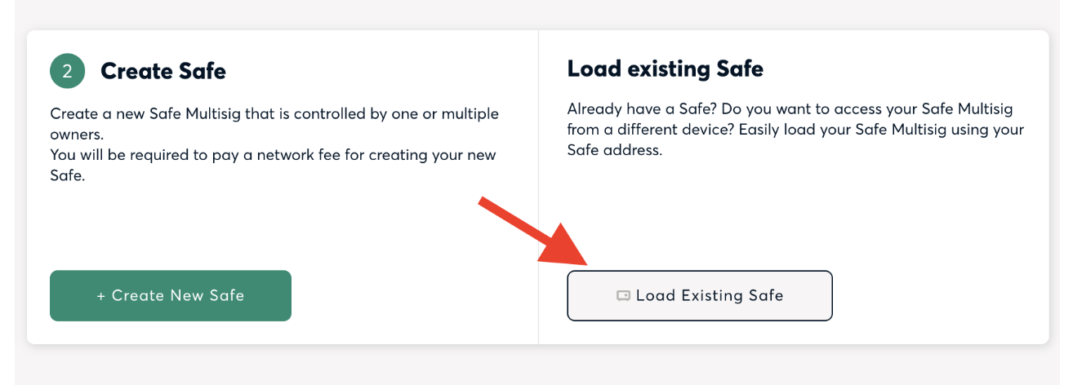
Task: Click the green Create New Safe button
Action: tap(171, 295)
